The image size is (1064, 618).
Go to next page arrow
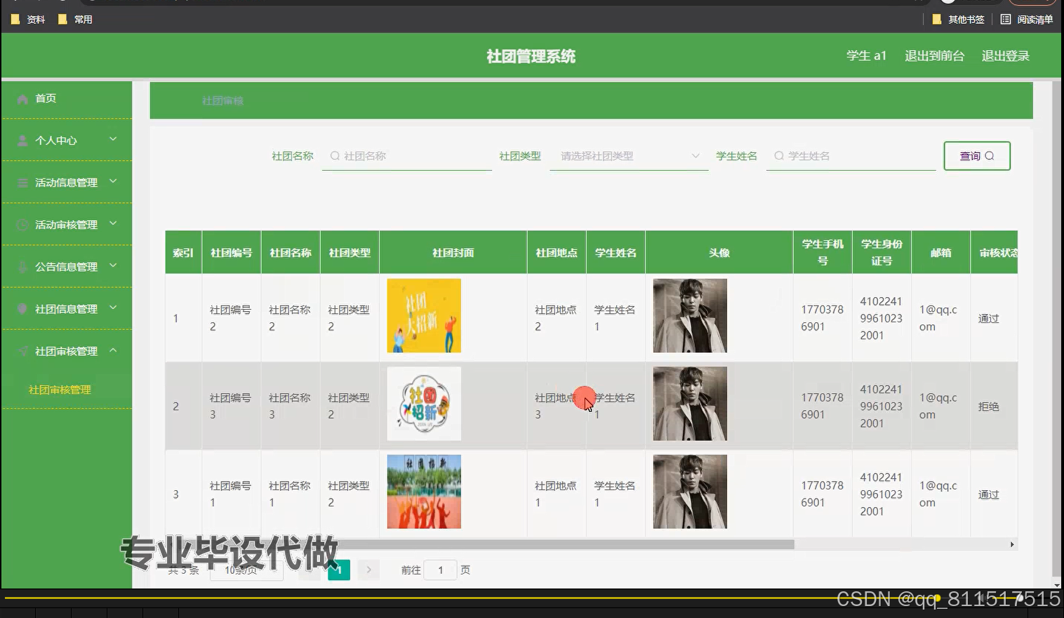pyautogui.click(x=368, y=570)
